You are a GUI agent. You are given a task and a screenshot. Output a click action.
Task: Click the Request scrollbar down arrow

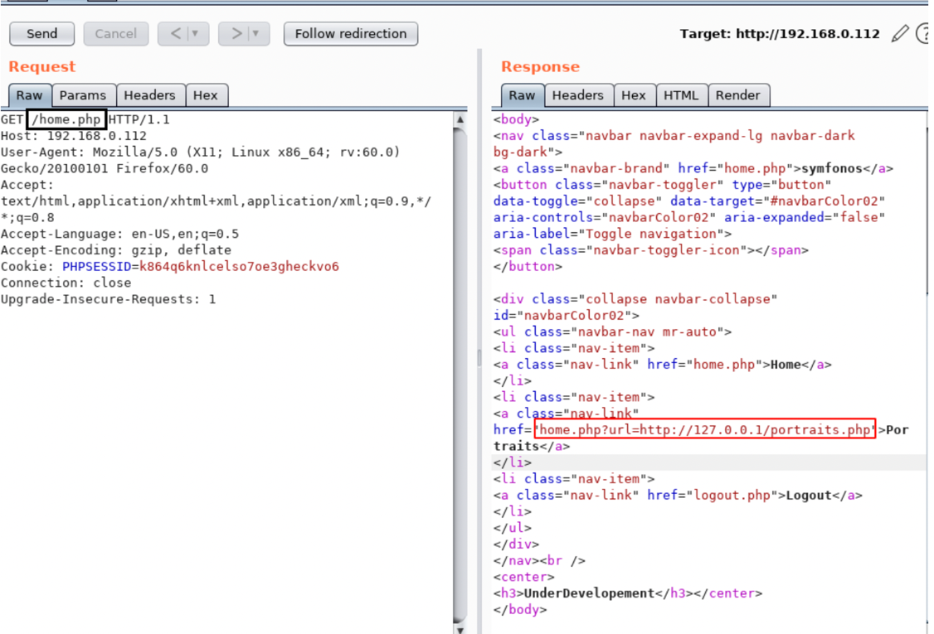[x=461, y=627]
